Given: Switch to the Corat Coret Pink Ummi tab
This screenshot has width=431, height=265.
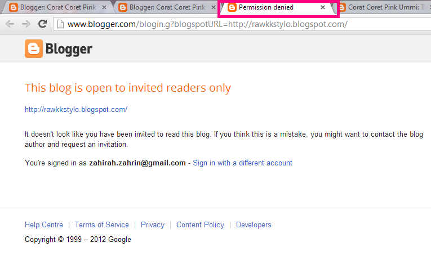Looking at the screenshot, I should [383, 8].
